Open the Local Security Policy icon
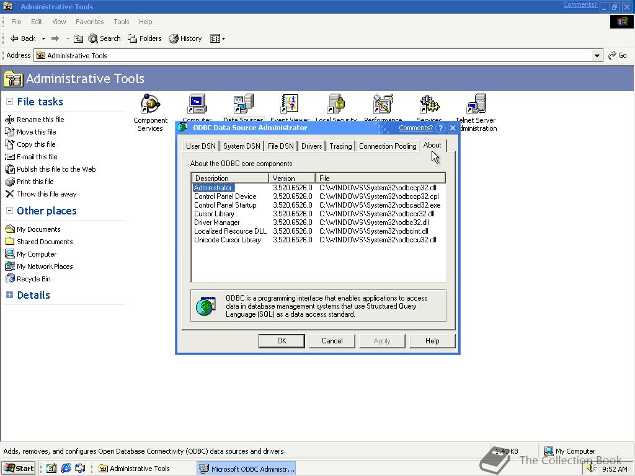 [x=336, y=104]
